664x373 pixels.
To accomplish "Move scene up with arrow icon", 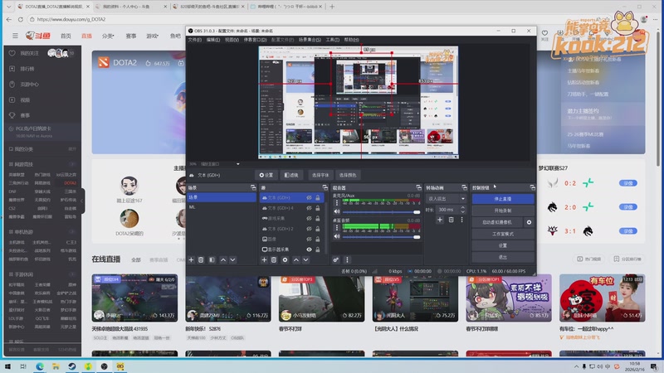I will (x=223, y=259).
